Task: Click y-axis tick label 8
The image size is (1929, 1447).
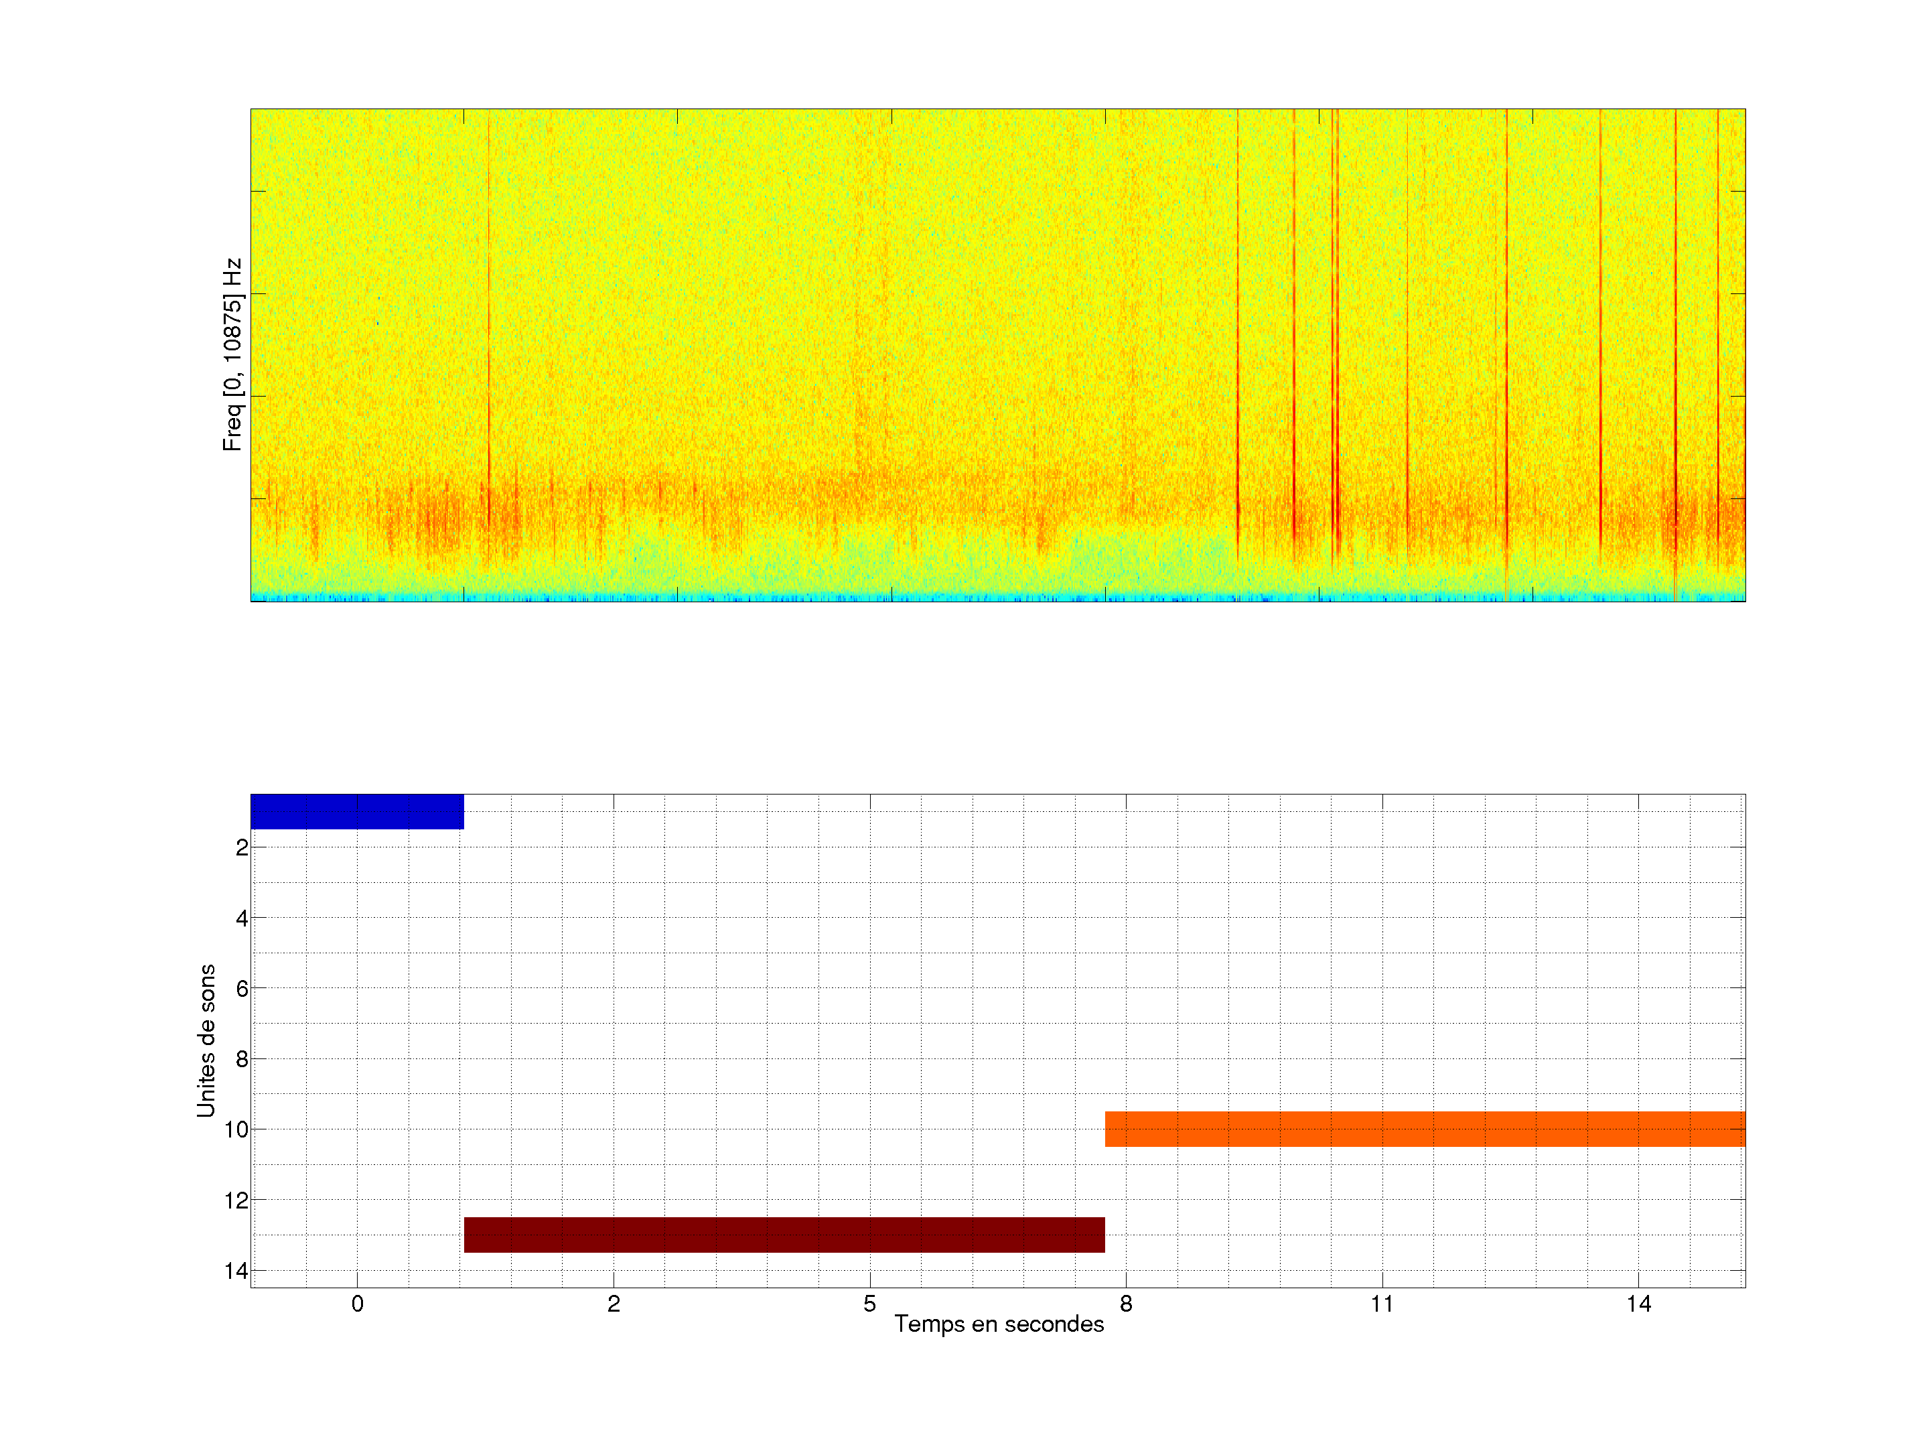Action: click(x=242, y=1060)
